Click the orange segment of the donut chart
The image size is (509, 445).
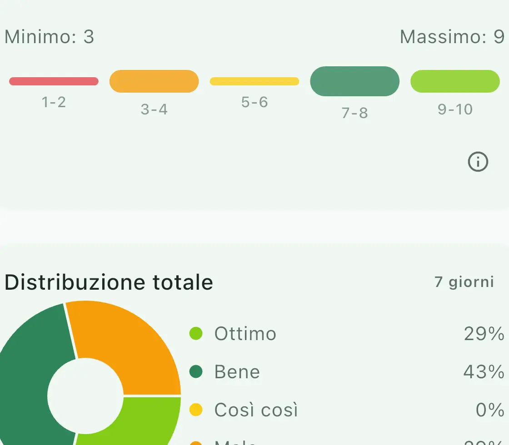[127, 345]
